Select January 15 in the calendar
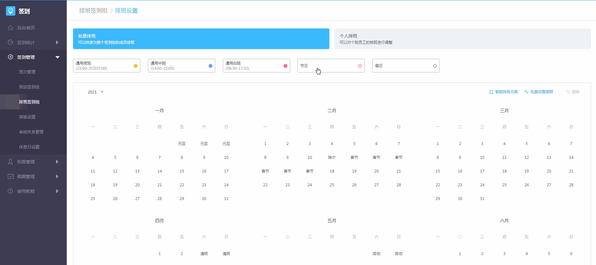 pyautogui.click(x=182, y=171)
